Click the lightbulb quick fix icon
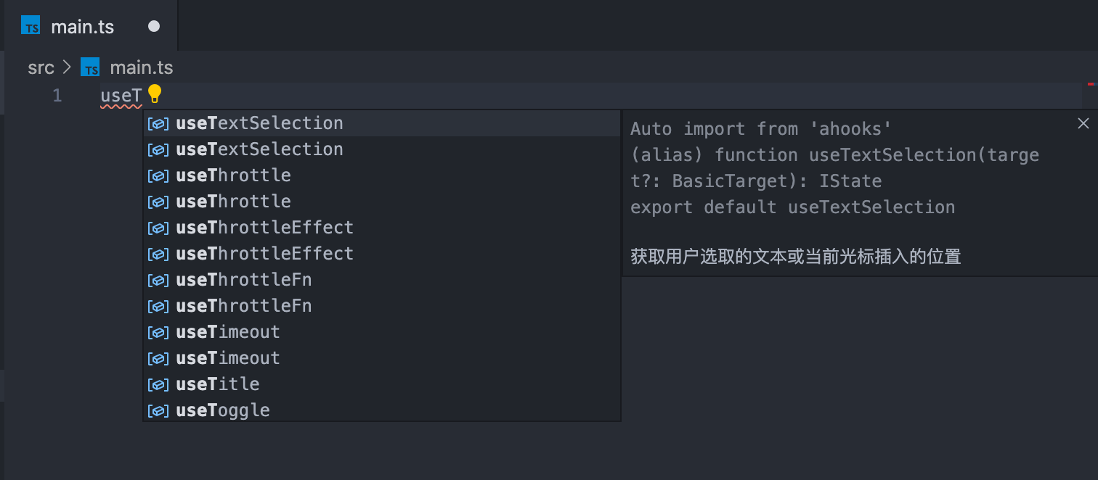 [x=155, y=94]
